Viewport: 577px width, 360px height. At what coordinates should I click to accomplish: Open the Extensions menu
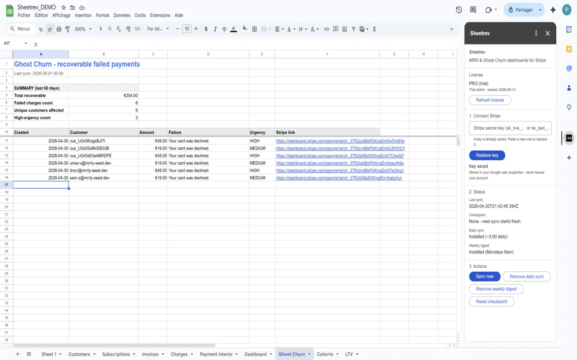tap(160, 15)
